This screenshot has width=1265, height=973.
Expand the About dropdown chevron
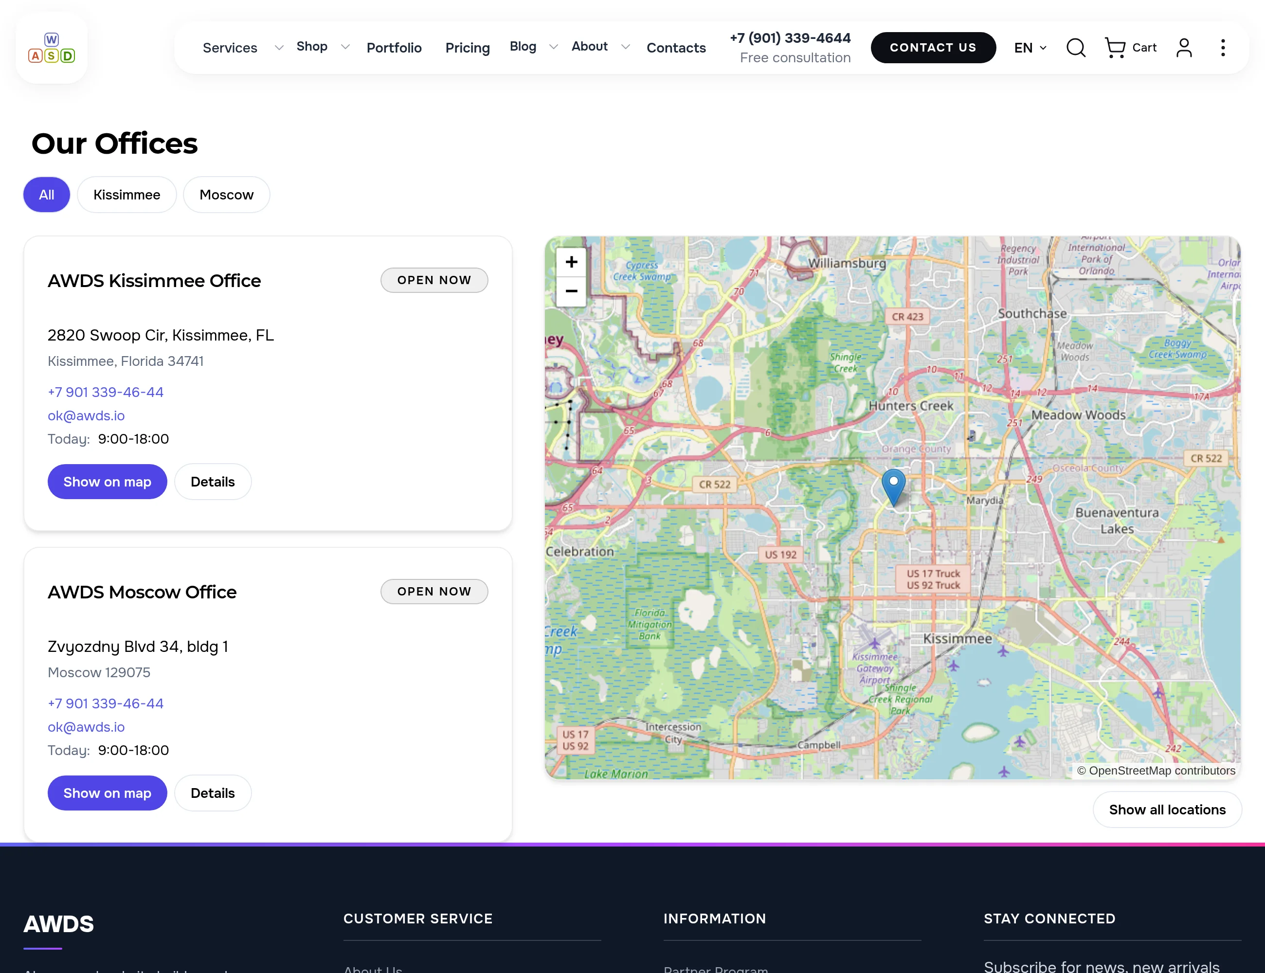[x=626, y=46]
